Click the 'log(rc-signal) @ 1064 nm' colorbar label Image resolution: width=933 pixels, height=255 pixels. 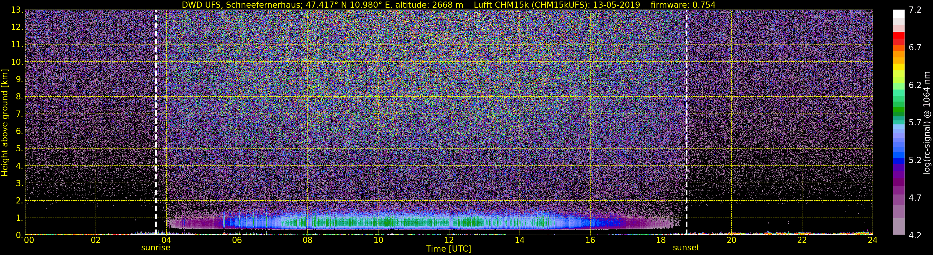926,123
